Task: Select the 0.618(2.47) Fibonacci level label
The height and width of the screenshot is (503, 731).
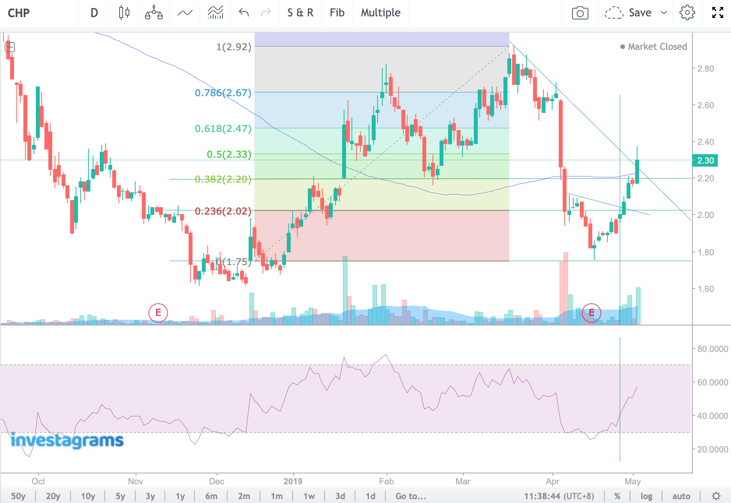Action: 223,128
